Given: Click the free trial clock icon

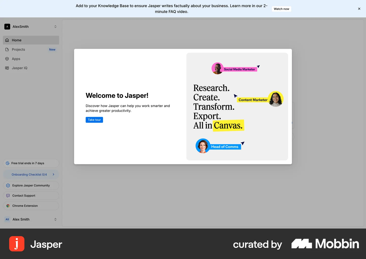Looking at the screenshot, I should pyautogui.click(x=8, y=163).
